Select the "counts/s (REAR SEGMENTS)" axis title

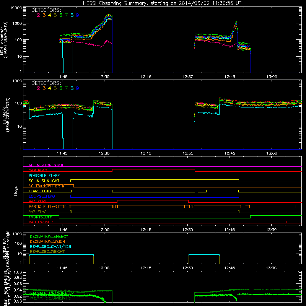(x=6, y=114)
